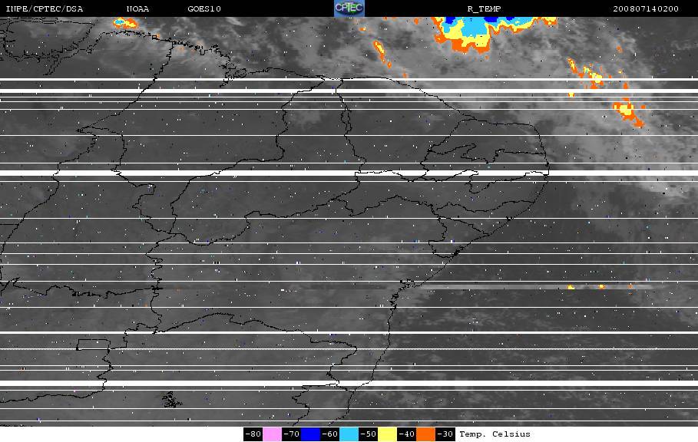
Task: Click the small island outline off the southern coast
Action: click(171, 400)
